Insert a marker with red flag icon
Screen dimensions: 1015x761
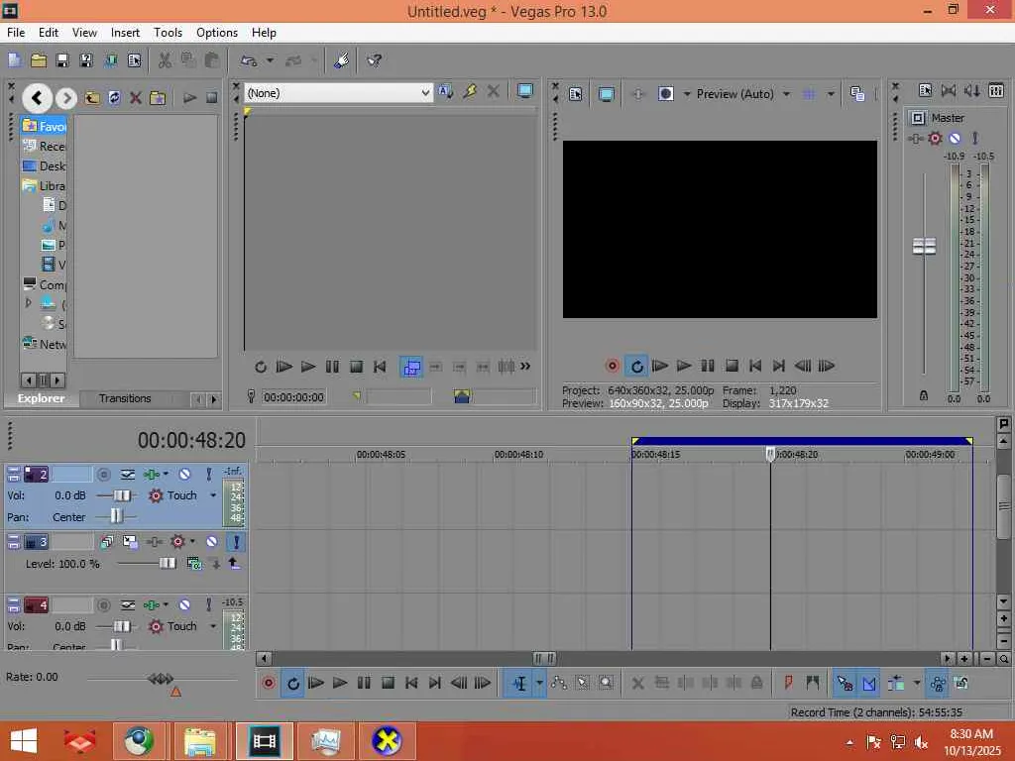click(788, 684)
